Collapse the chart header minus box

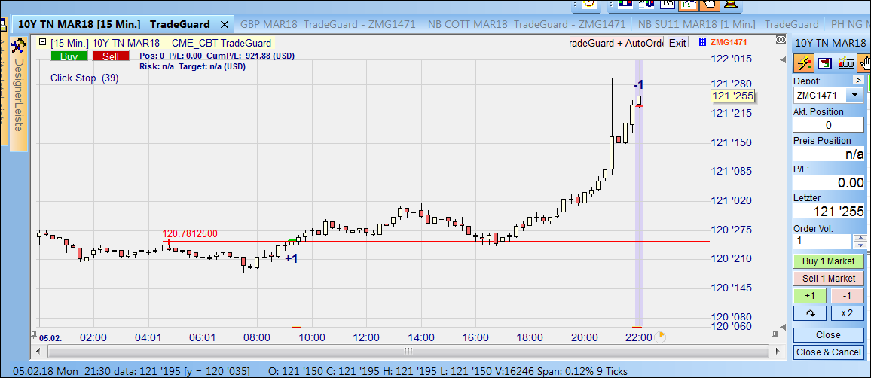tap(42, 43)
